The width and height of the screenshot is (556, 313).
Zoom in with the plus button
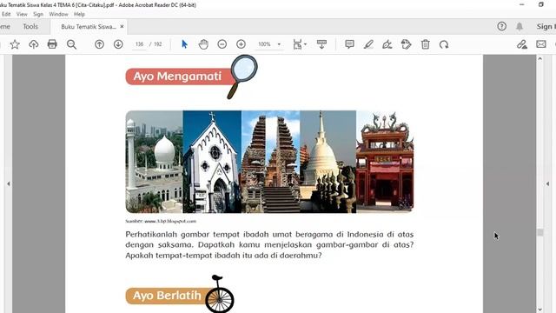(x=241, y=44)
